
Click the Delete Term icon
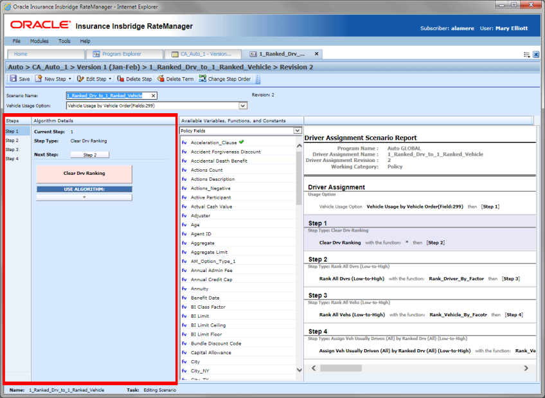[x=161, y=78]
